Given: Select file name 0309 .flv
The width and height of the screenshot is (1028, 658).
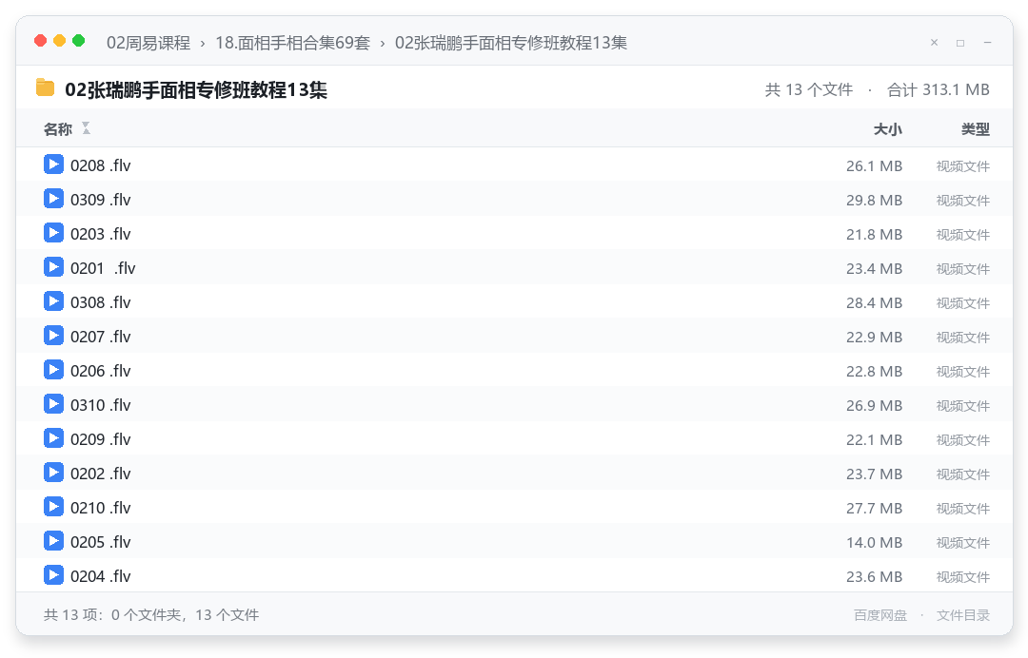Looking at the screenshot, I should pos(100,200).
